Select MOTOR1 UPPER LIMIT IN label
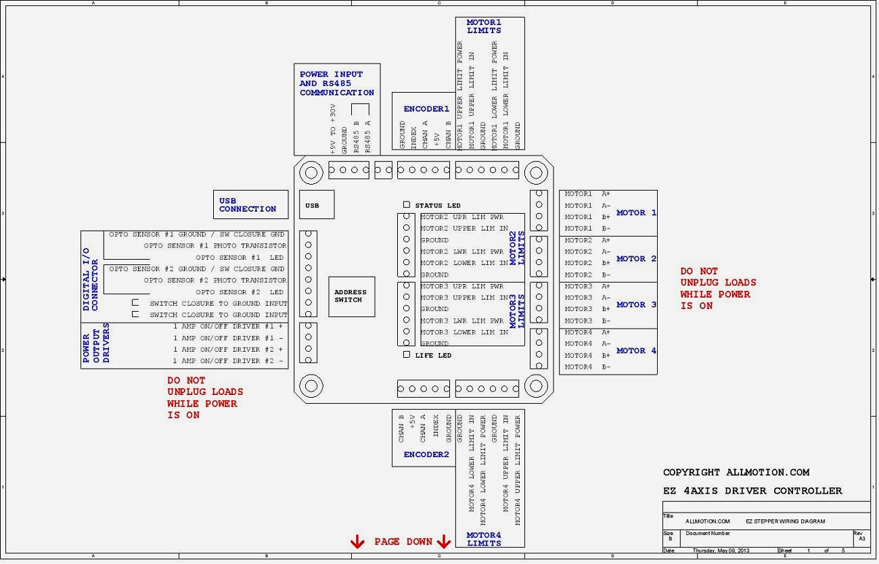 coord(471,101)
